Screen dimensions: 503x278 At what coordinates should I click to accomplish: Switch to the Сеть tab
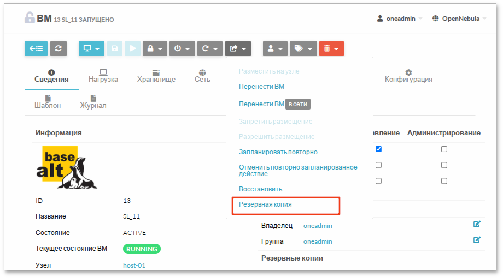202,76
